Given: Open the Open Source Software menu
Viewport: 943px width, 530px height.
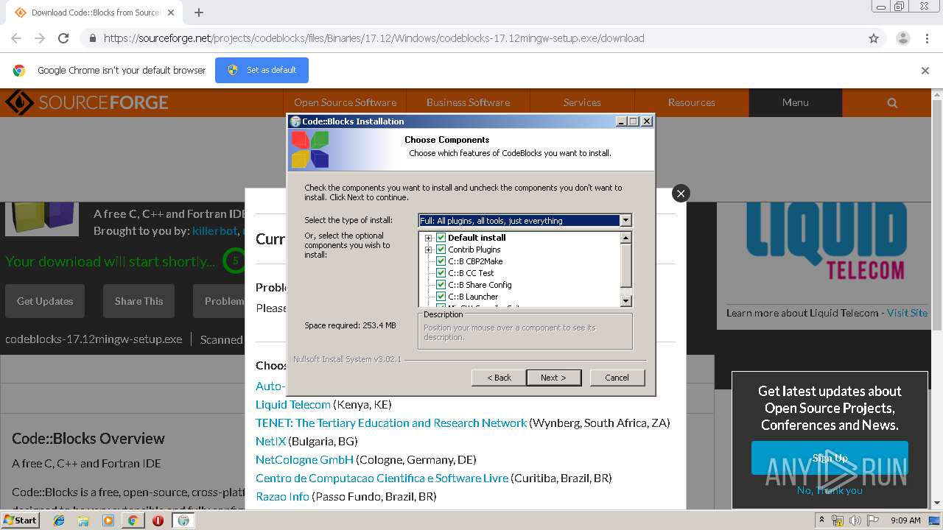Looking at the screenshot, I should (345, 102).
